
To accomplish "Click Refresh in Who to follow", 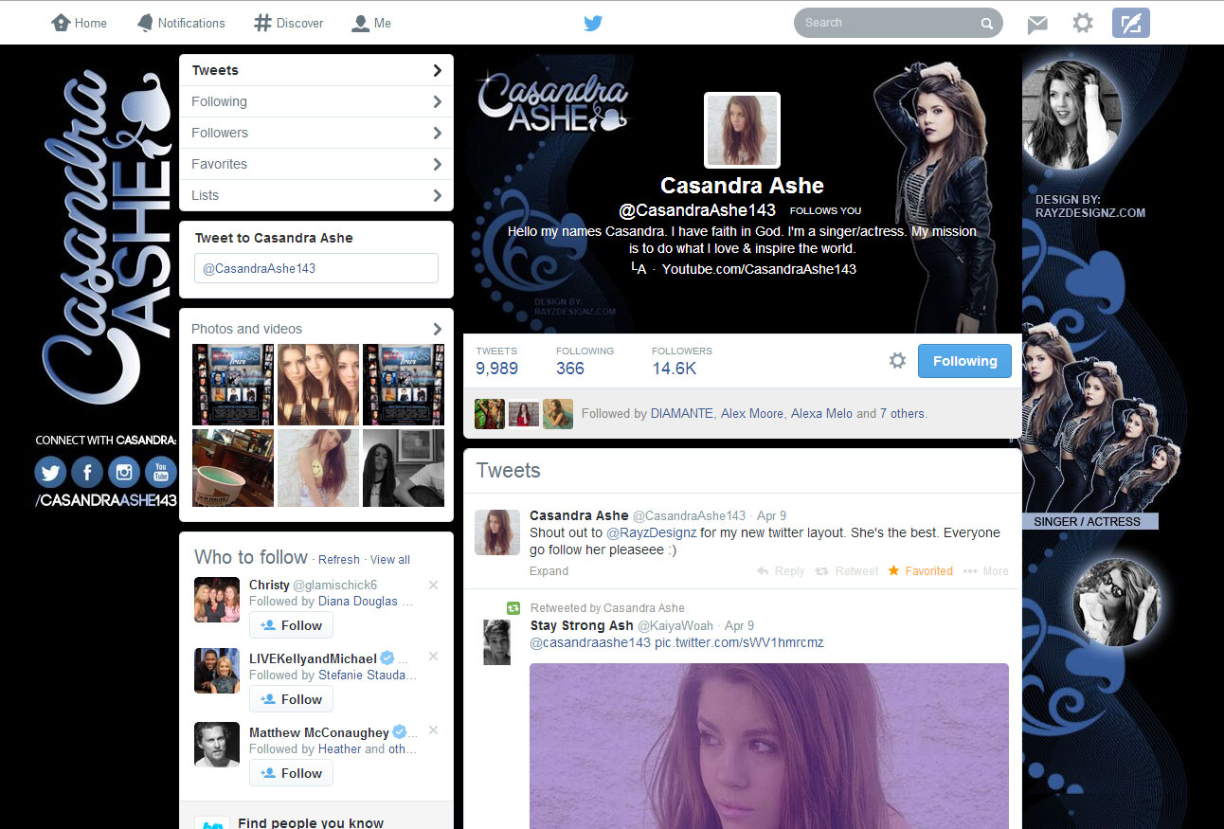I will (x=338, y=560).
